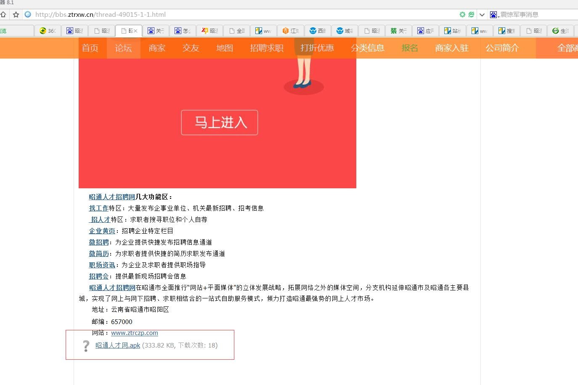Open 论坛 in the orange nav bar
This screenshot has height=385, width=578.
[x=124, y=48]
